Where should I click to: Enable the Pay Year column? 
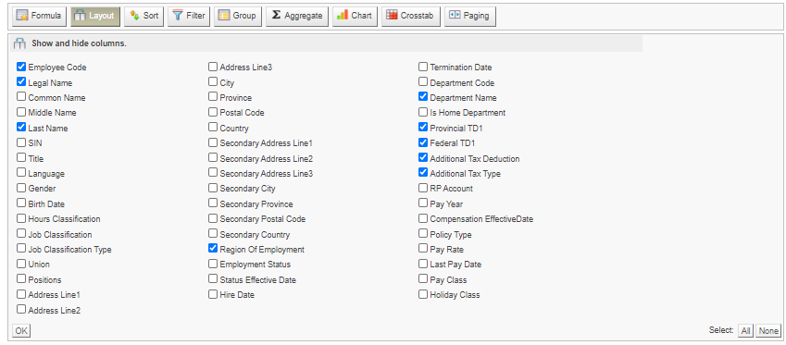tap(423, 203)
